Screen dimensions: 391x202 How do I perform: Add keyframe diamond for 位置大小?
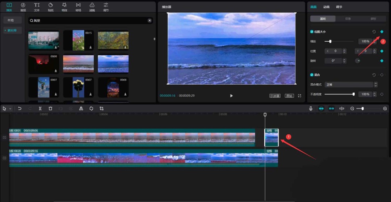click(382, 32)
